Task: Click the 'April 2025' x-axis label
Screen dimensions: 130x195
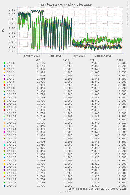Action: point(55,56)
